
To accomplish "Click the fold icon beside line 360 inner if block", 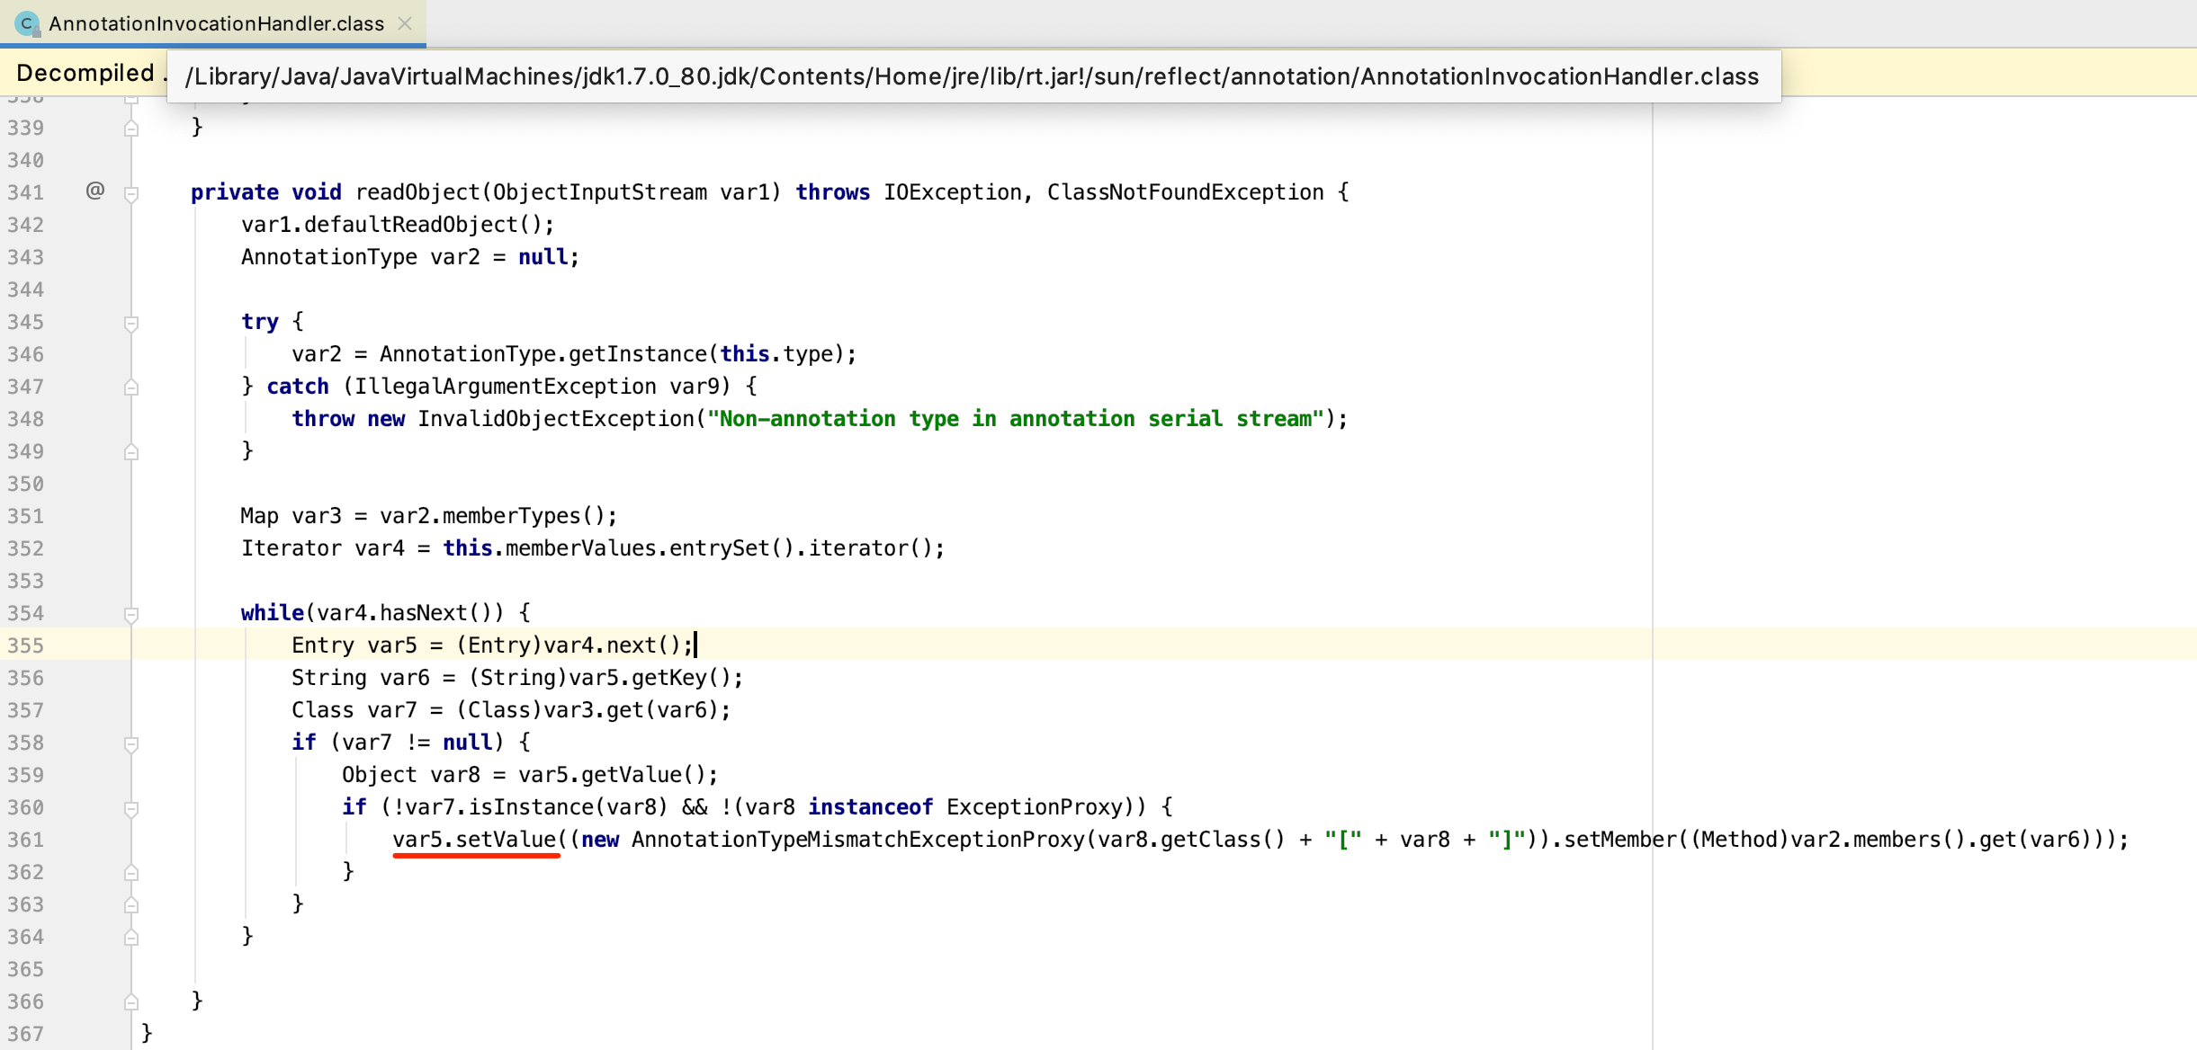I will click(x=130, y=806).
